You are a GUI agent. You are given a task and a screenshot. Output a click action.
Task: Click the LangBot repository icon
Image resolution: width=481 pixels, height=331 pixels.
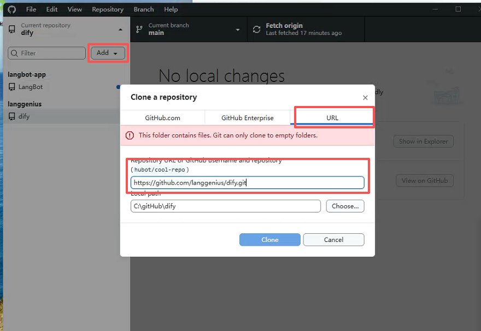pos(11,87)
